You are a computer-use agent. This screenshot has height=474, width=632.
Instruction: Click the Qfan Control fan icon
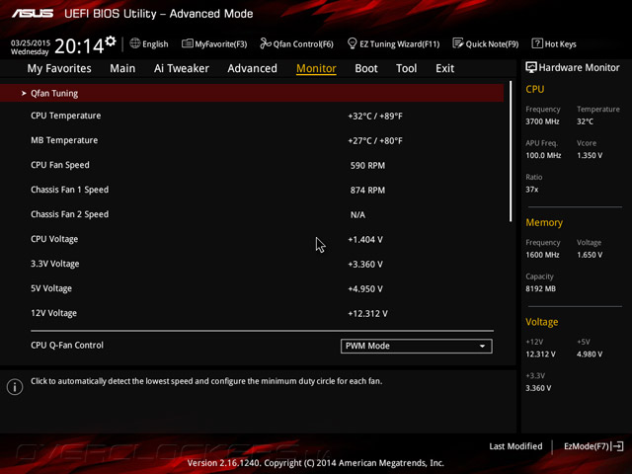266,43
